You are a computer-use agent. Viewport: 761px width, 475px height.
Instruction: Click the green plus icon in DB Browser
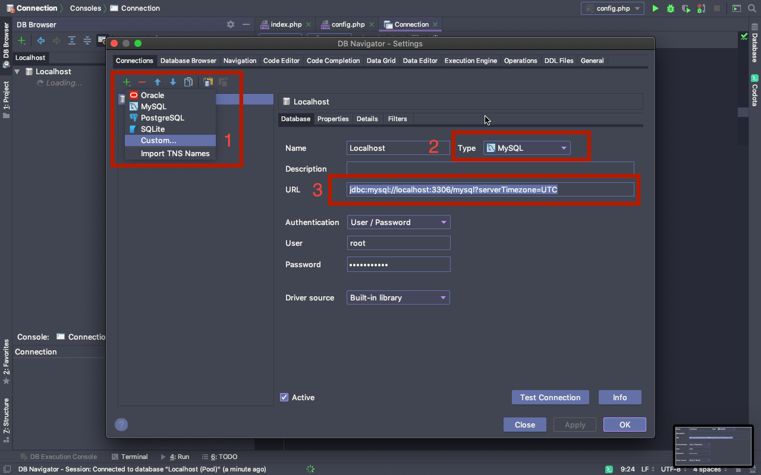click(x=21, y=40)
